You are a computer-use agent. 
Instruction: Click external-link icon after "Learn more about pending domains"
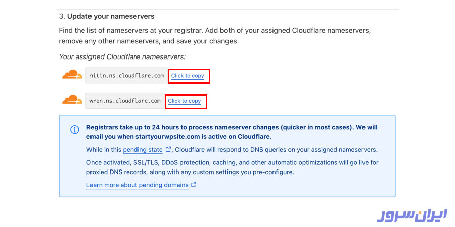tap(194, 185)
